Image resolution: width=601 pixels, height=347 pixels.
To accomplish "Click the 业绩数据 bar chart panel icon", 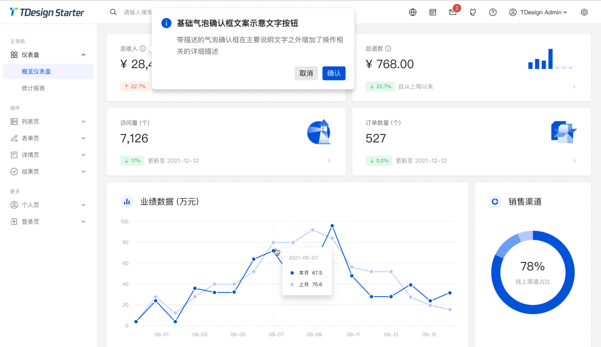I will [127, 202].
